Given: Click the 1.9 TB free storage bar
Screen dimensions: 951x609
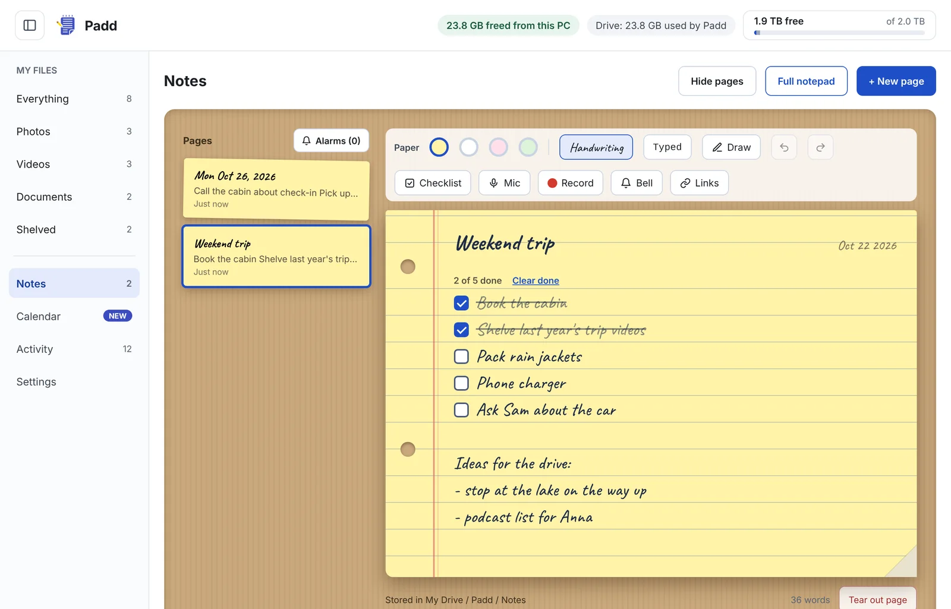Looking at the screenshot, I should [839, 26].
